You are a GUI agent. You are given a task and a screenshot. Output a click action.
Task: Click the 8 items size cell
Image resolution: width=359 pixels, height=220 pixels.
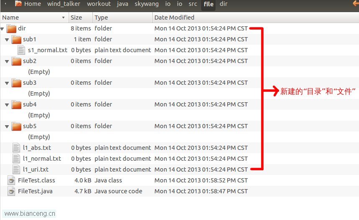click(81, 28)
